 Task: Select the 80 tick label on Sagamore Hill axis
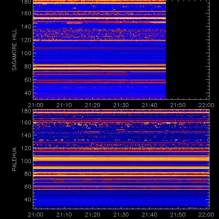(28, 67)
